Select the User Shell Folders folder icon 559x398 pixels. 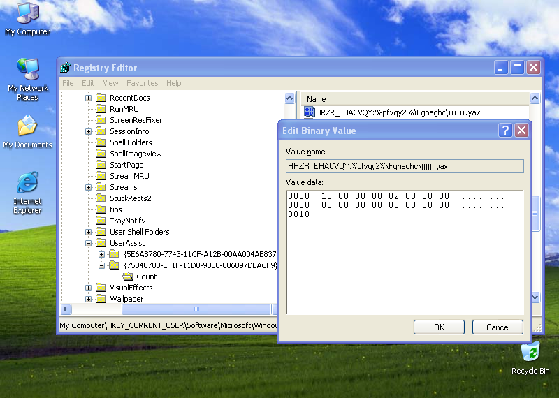[x=101, y=232]
